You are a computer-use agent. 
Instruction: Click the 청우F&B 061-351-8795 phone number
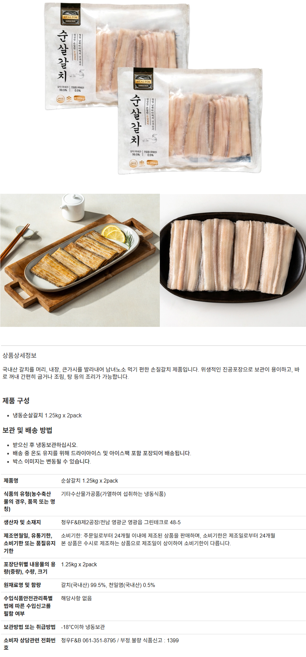tap(89, 640)
